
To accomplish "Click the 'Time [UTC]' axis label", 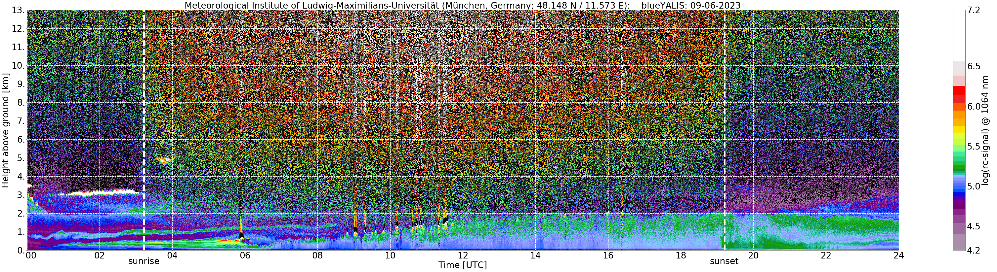I will coord(463,265).
